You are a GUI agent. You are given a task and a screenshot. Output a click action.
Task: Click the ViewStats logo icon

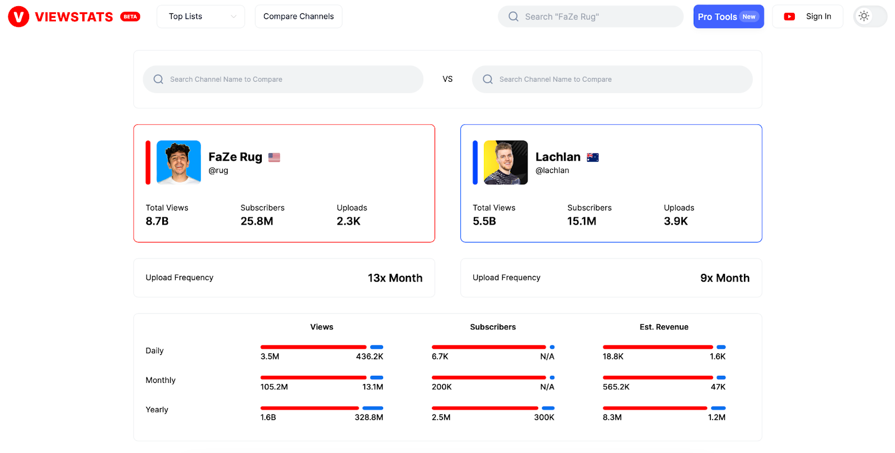tap(18, 17)
